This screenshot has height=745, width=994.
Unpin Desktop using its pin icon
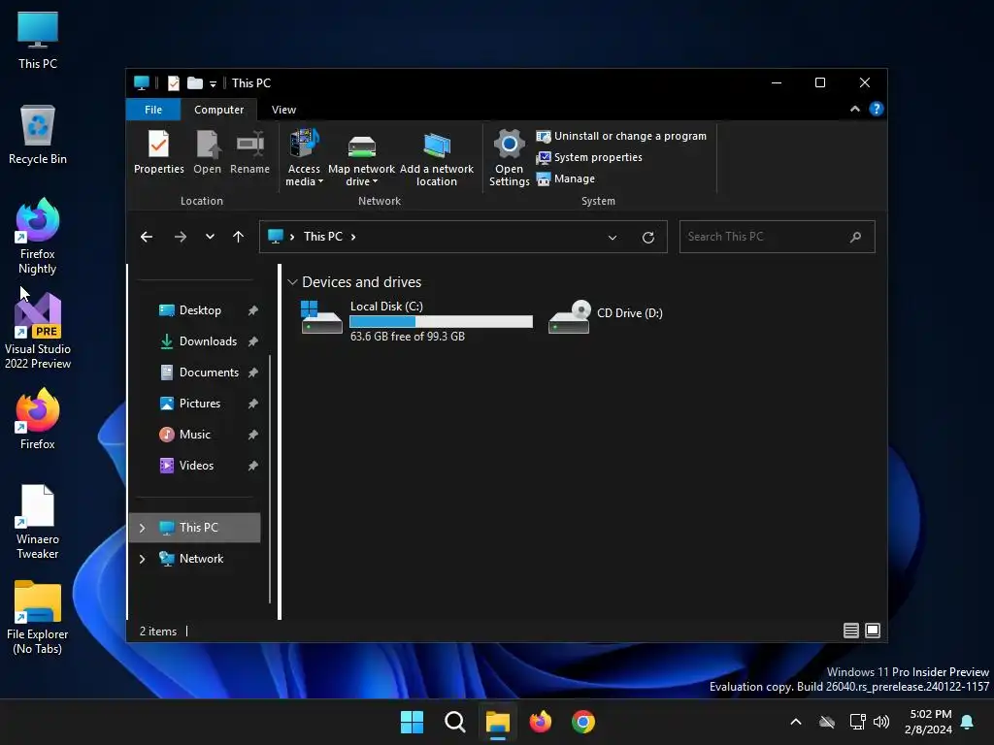(x=253, y=310)
